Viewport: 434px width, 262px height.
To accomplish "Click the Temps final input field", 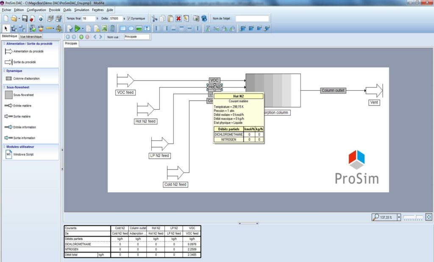I will click(88, 19).
